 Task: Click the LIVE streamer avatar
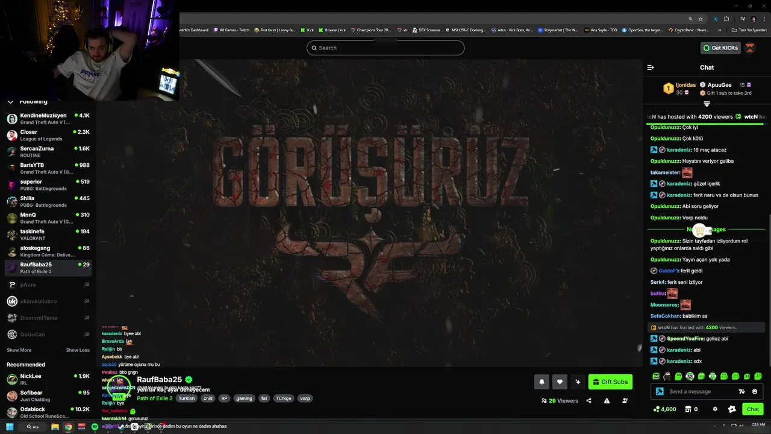(119, 386)
